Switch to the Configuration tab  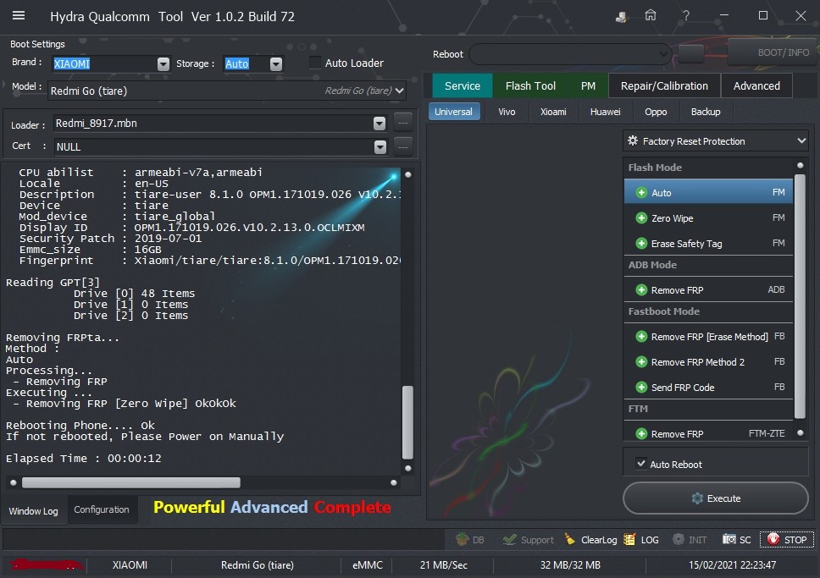coord(102,509)
